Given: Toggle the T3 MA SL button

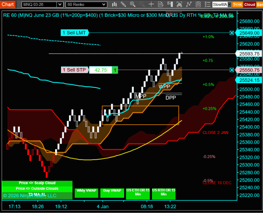Looking at the screenshot, I should 37,195.
